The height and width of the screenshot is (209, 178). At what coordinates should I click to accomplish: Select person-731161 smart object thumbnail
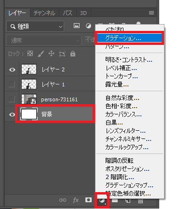(x=29, y=99)
